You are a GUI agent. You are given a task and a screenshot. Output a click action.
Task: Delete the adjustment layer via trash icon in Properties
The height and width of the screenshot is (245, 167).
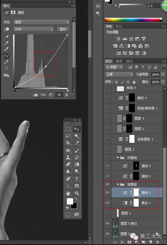[x=66, y=95]
